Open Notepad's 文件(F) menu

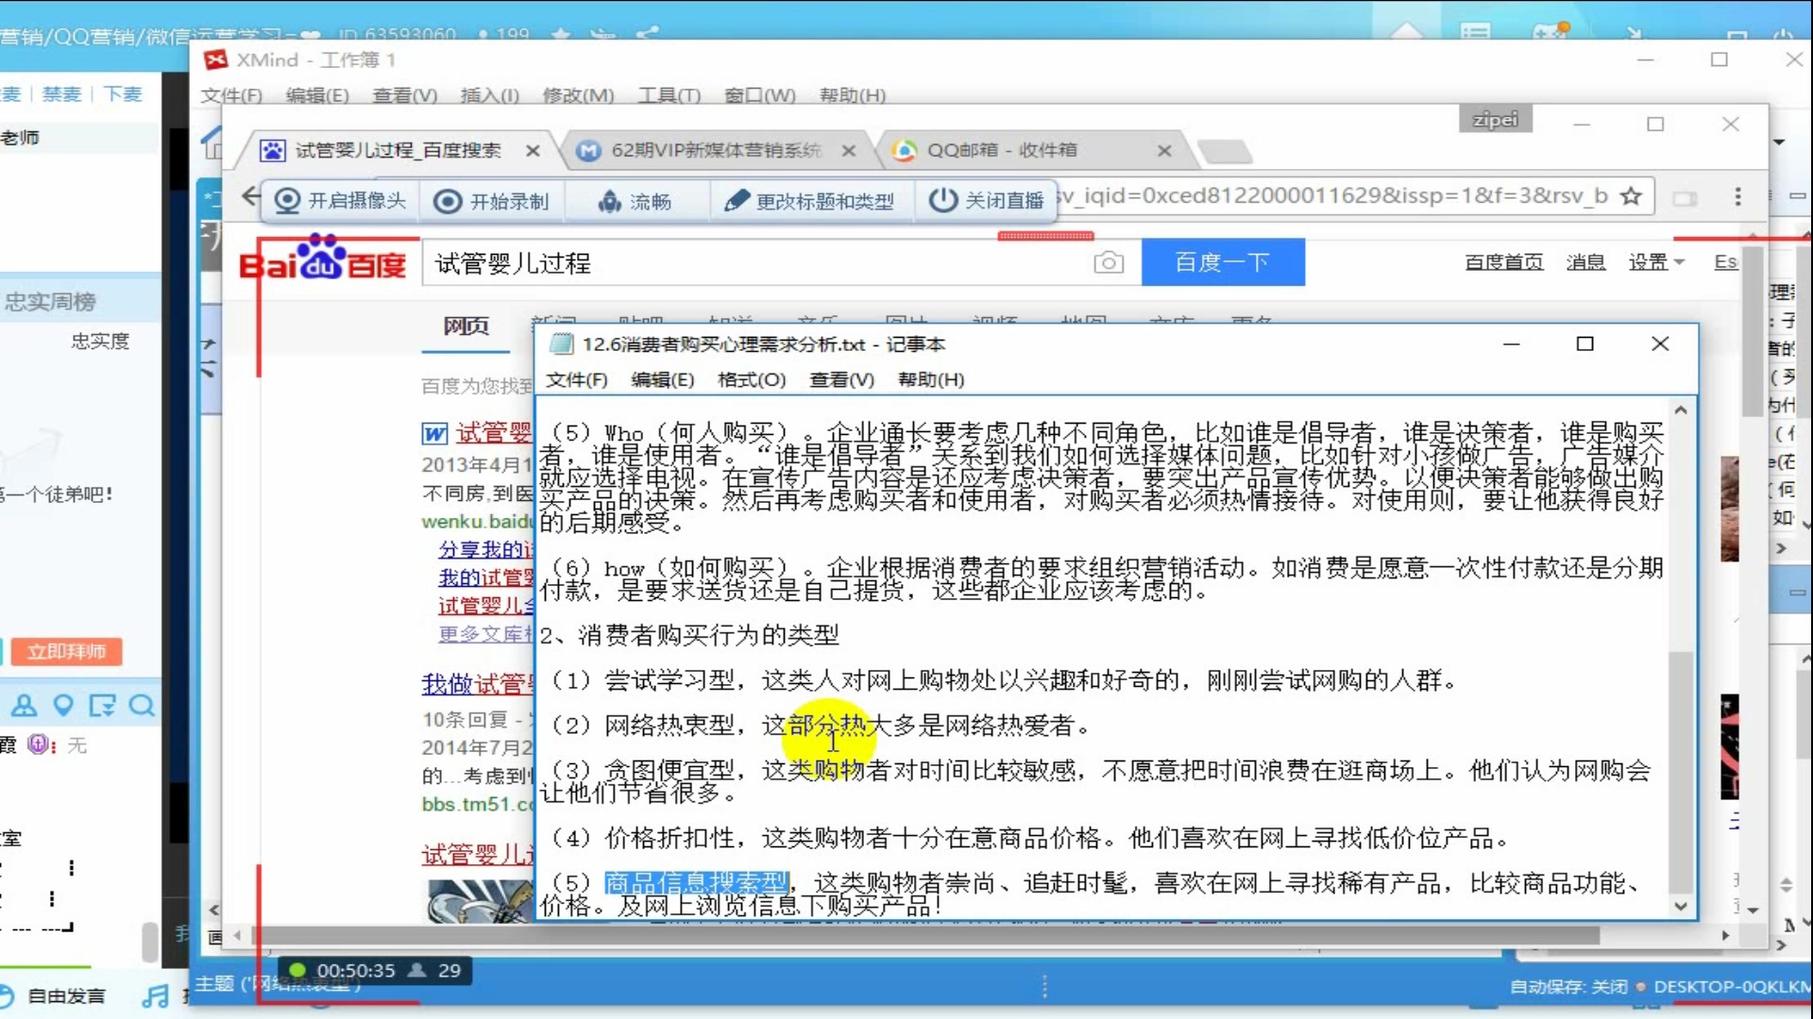[576, 379]
